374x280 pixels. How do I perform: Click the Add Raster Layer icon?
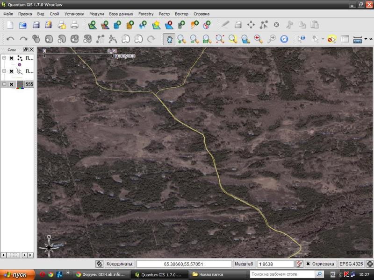[x=105, y=25]
